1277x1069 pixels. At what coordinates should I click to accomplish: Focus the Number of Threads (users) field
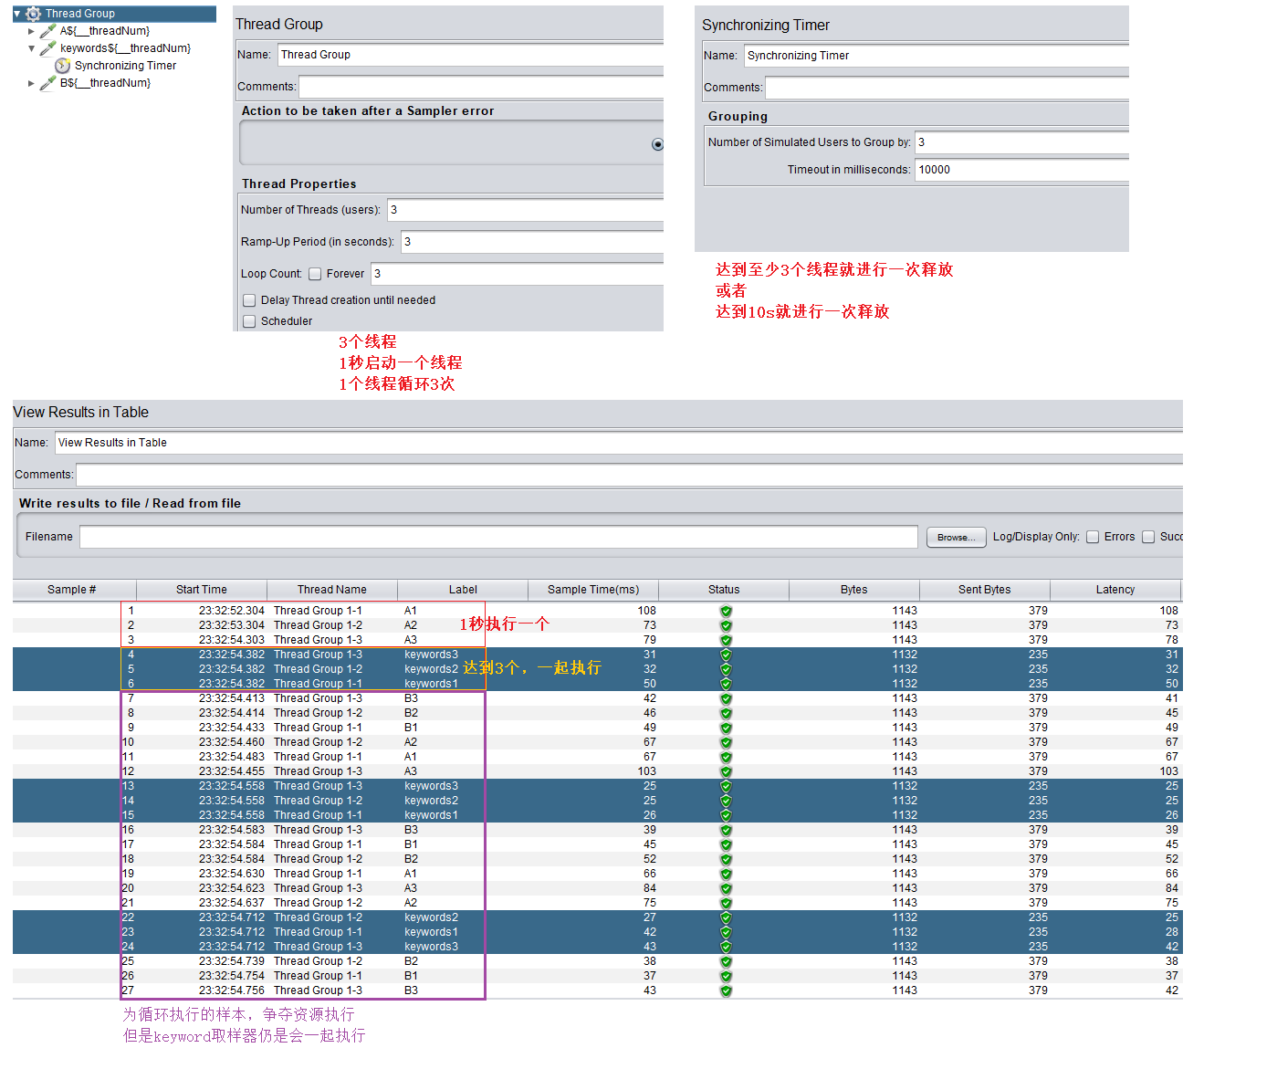point(525,210)
